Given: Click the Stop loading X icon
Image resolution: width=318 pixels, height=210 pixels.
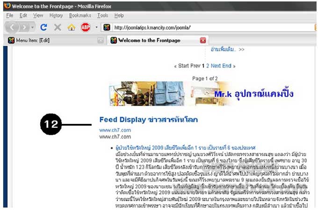Looking at the screenshot, I should click(58, 27).
